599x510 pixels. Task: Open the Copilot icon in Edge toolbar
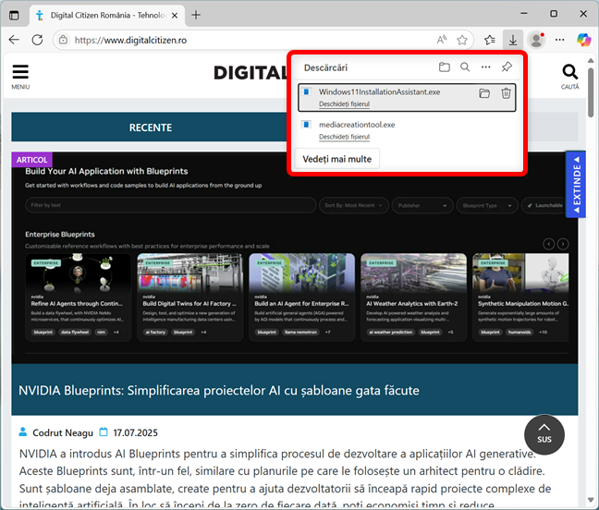pyautogui.click(x=583, y=40)
